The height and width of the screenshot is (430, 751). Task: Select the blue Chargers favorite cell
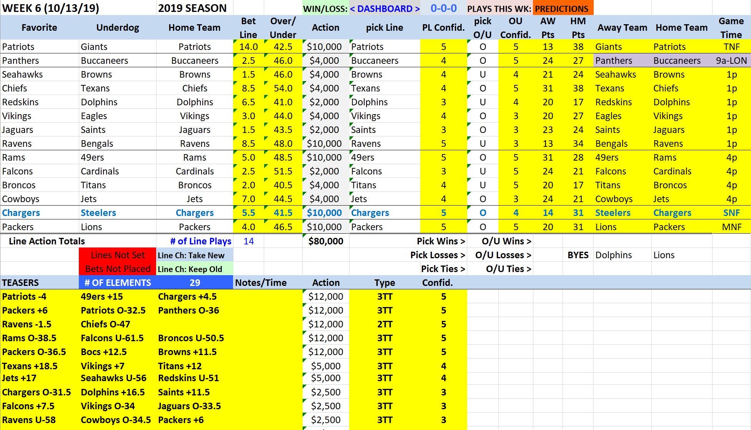point(40,213)
